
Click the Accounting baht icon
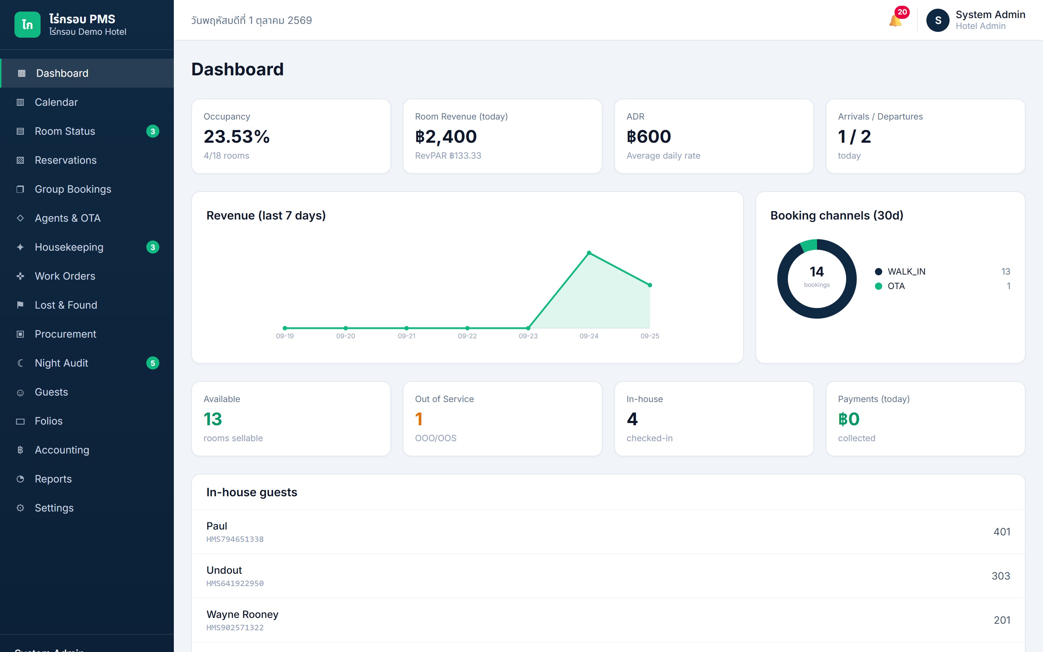tap(20, 450)
